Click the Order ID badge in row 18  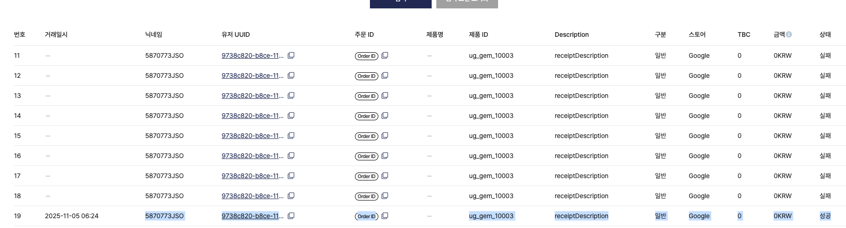[x=366, y=196]
